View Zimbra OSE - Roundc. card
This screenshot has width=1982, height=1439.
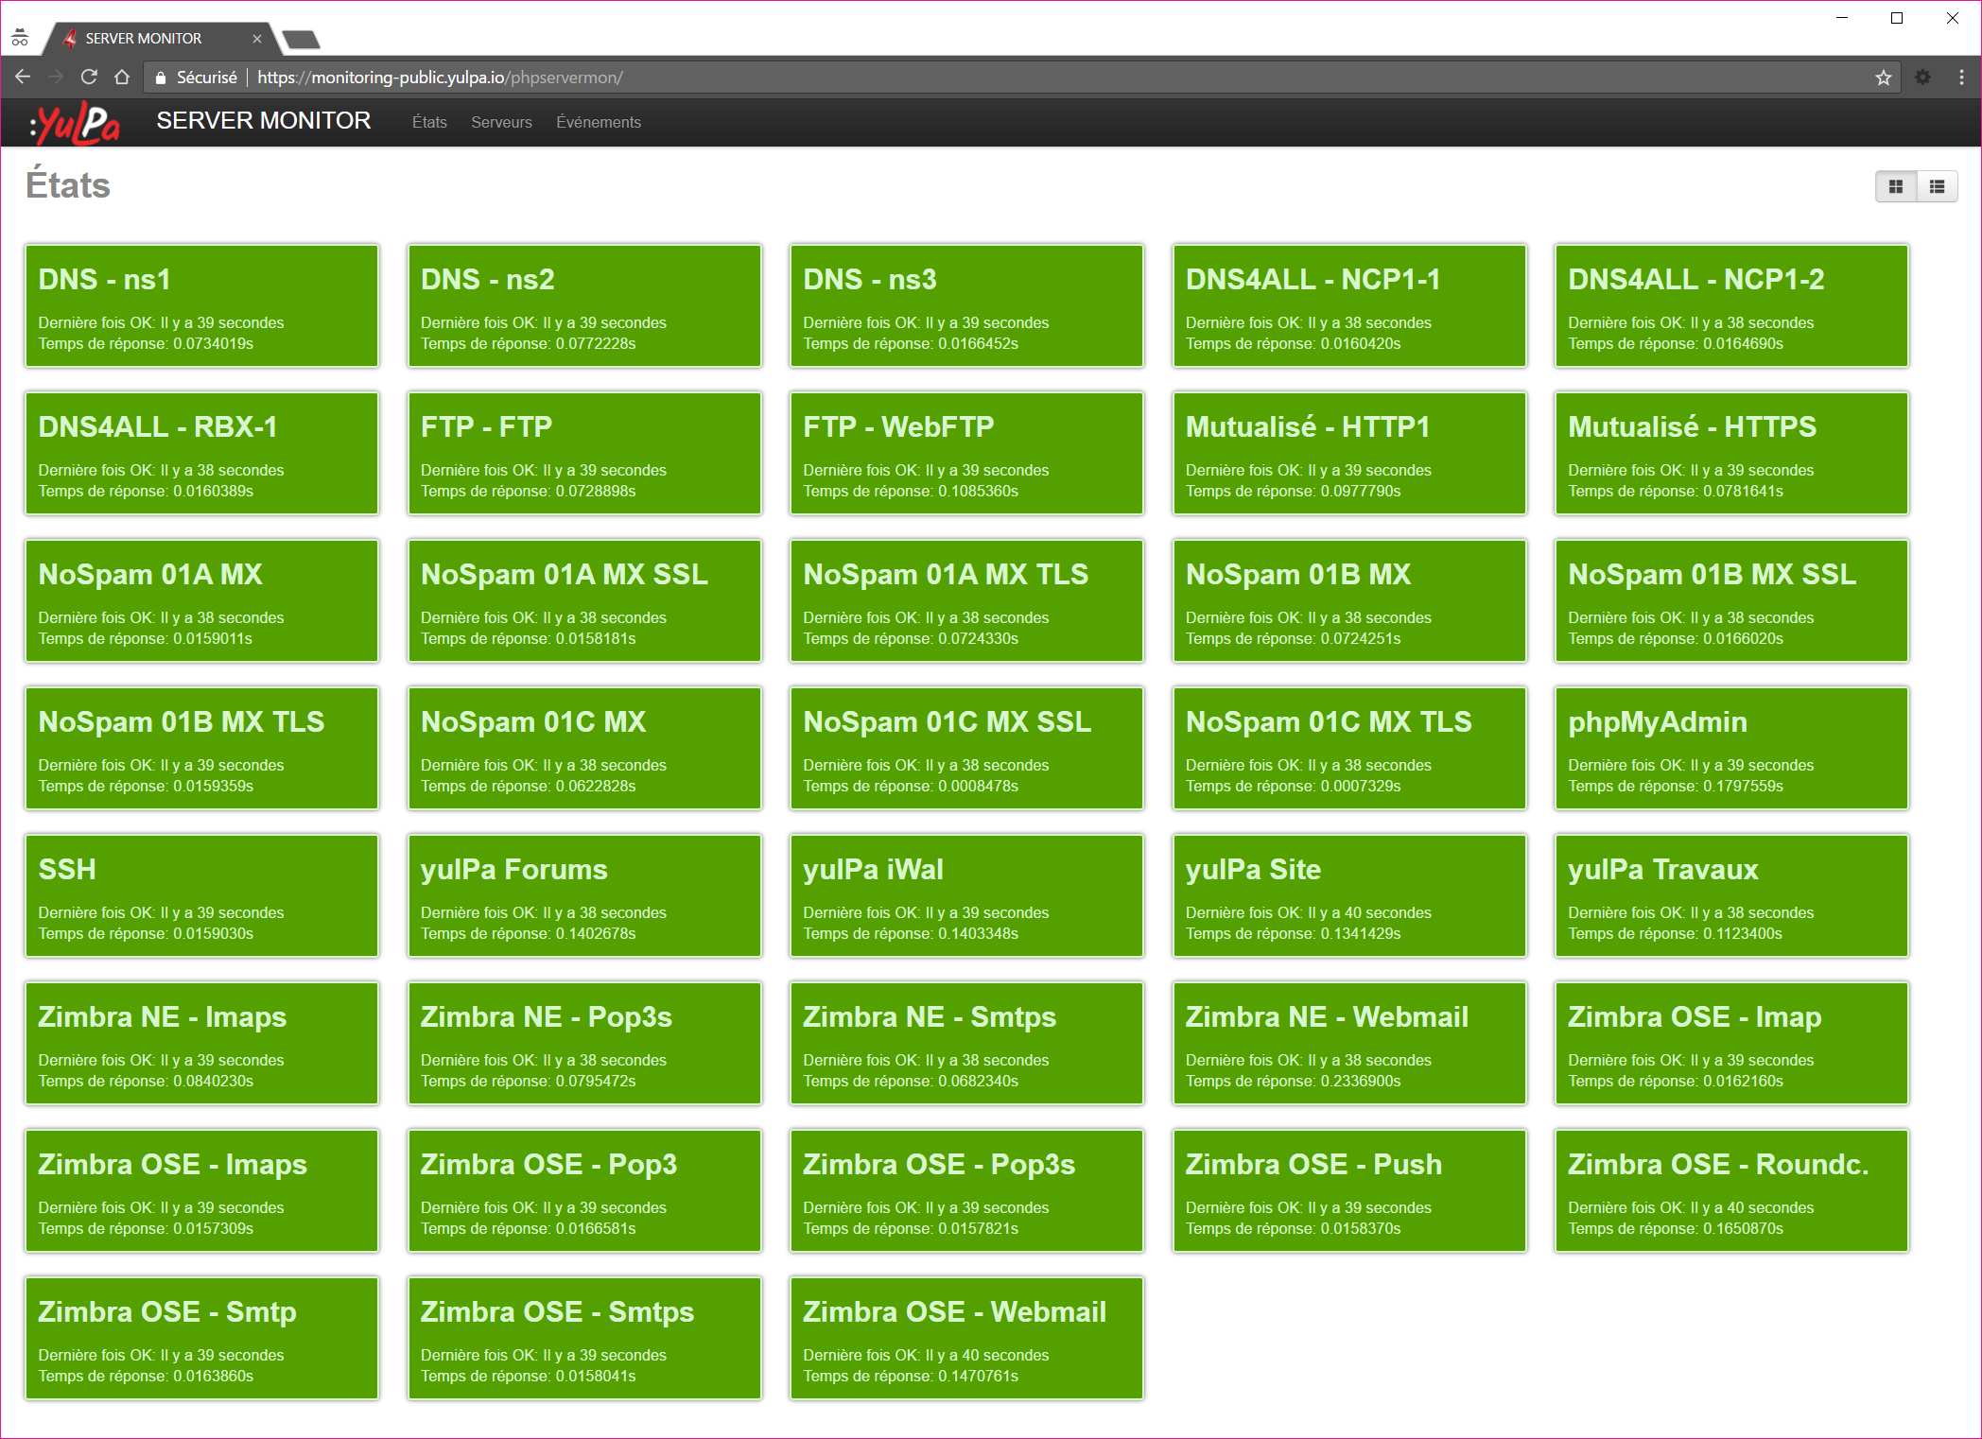coord(1731,1190)
